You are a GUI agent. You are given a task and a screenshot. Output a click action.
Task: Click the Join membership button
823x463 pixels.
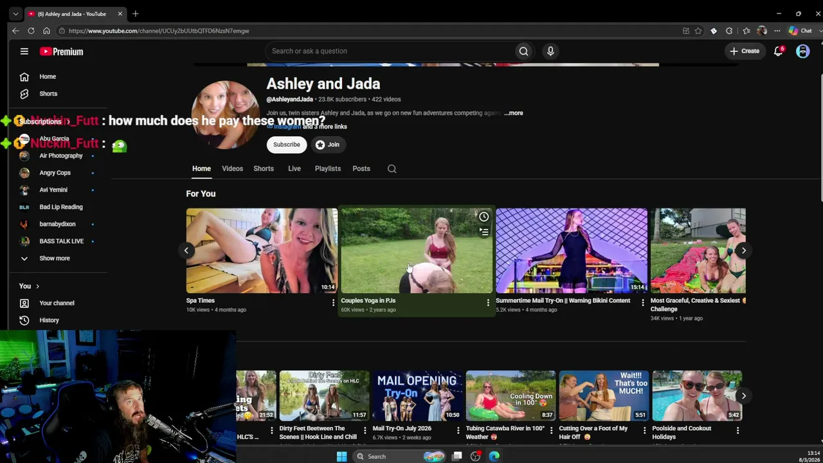[x=327, y=145]
